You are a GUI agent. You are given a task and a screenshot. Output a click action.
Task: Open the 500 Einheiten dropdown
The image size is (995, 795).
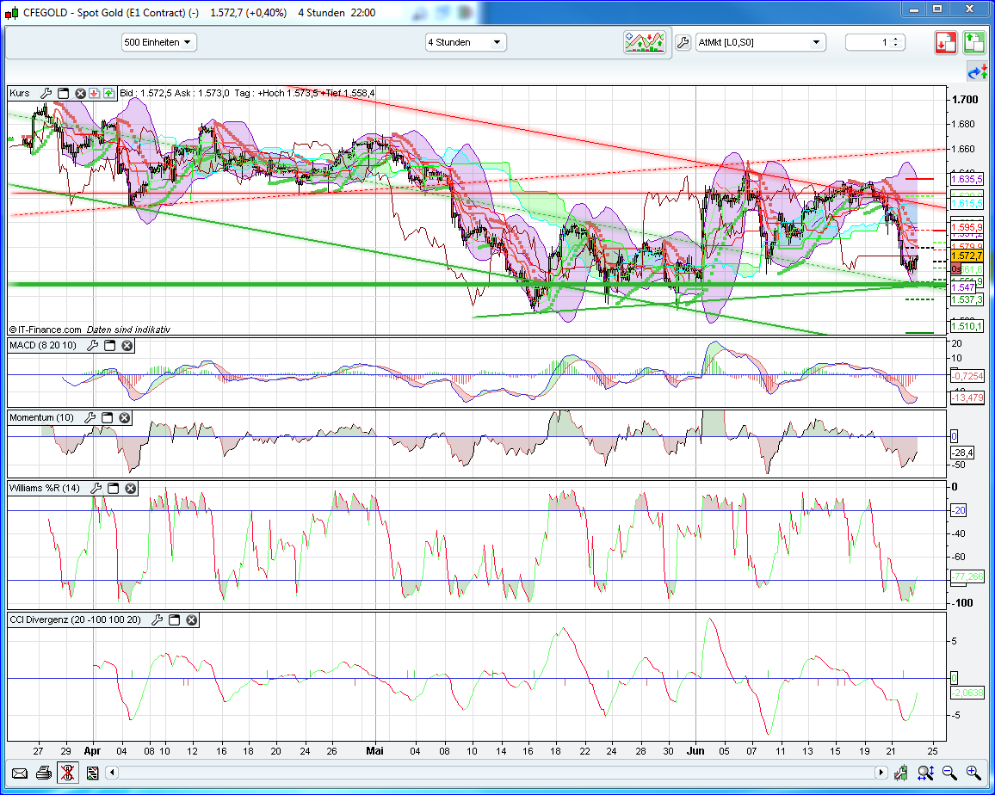pos(159,42)
